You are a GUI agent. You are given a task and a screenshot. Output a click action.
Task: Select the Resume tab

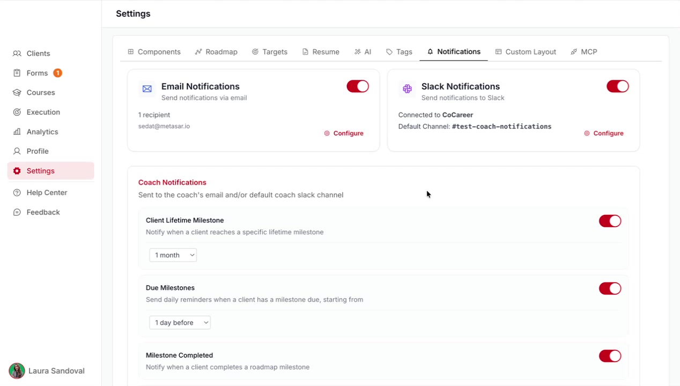(x=321, y=52)
